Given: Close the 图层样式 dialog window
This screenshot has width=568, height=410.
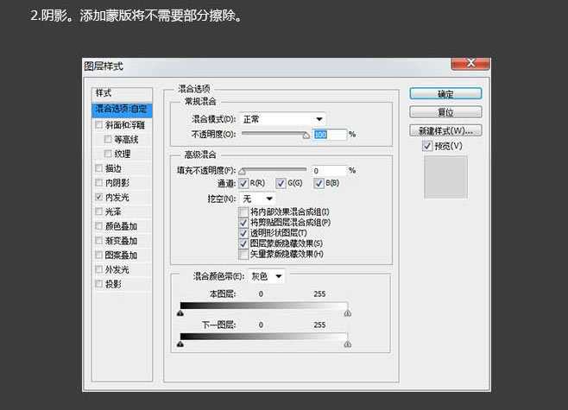Looking at the screenshot, I should 467,63.
